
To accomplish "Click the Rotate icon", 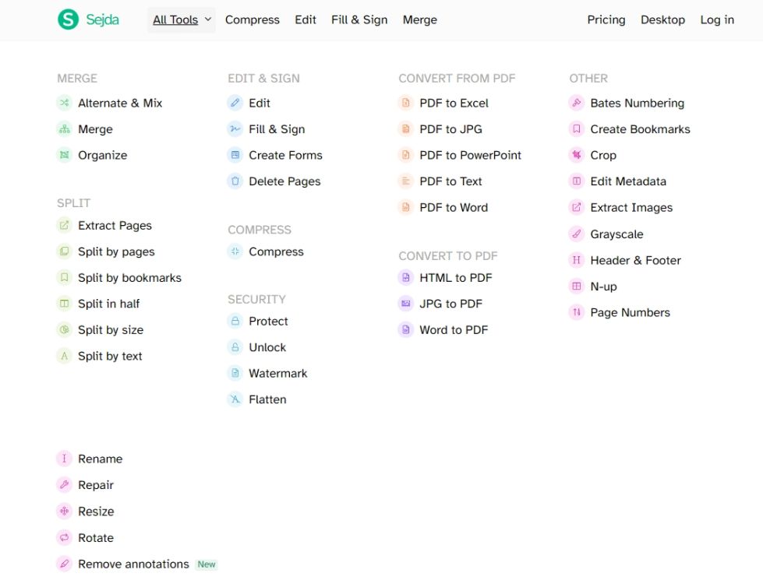I will point(64,537).
